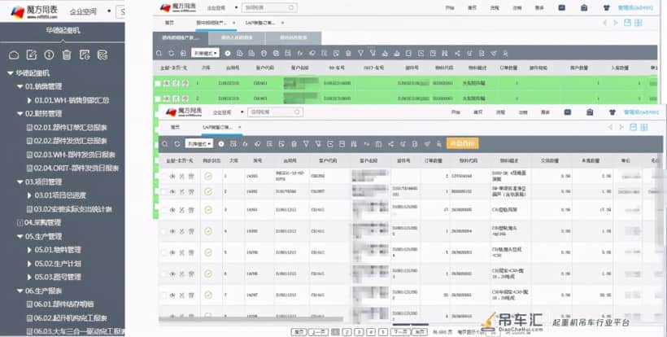This screenshot has height=337, width=667.
Task: Go to page 5 in the pagination bar
Action: pos(383,332)
